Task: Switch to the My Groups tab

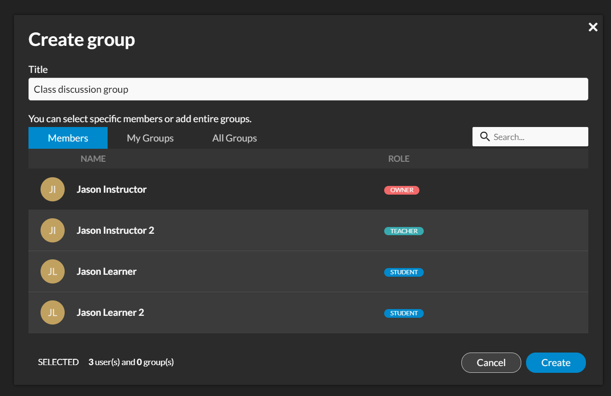Action: [x=150, y=138]
